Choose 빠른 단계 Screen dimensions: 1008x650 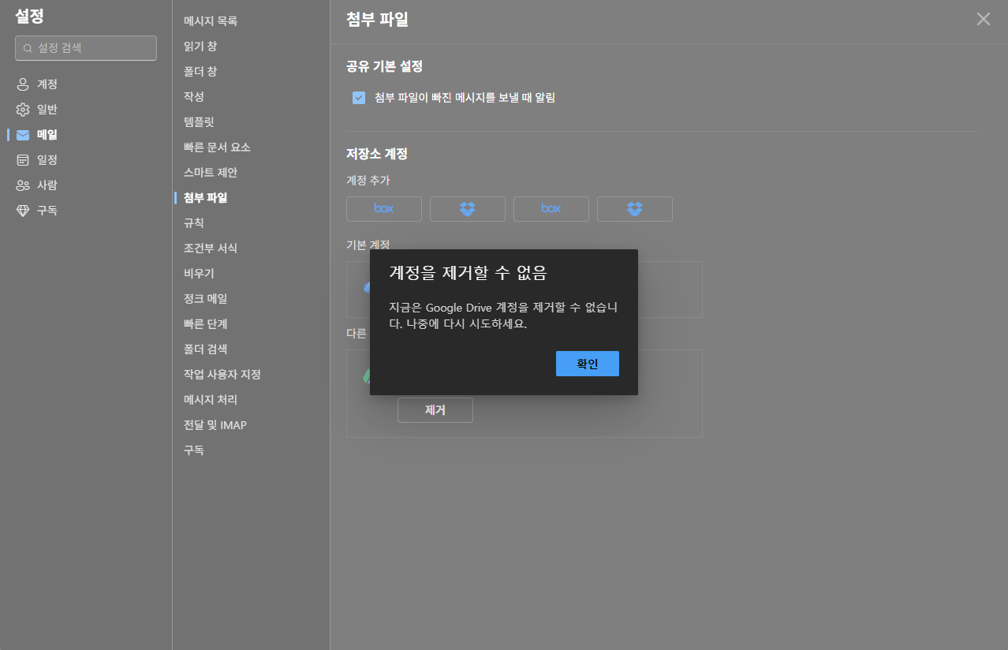coord(205,323)
